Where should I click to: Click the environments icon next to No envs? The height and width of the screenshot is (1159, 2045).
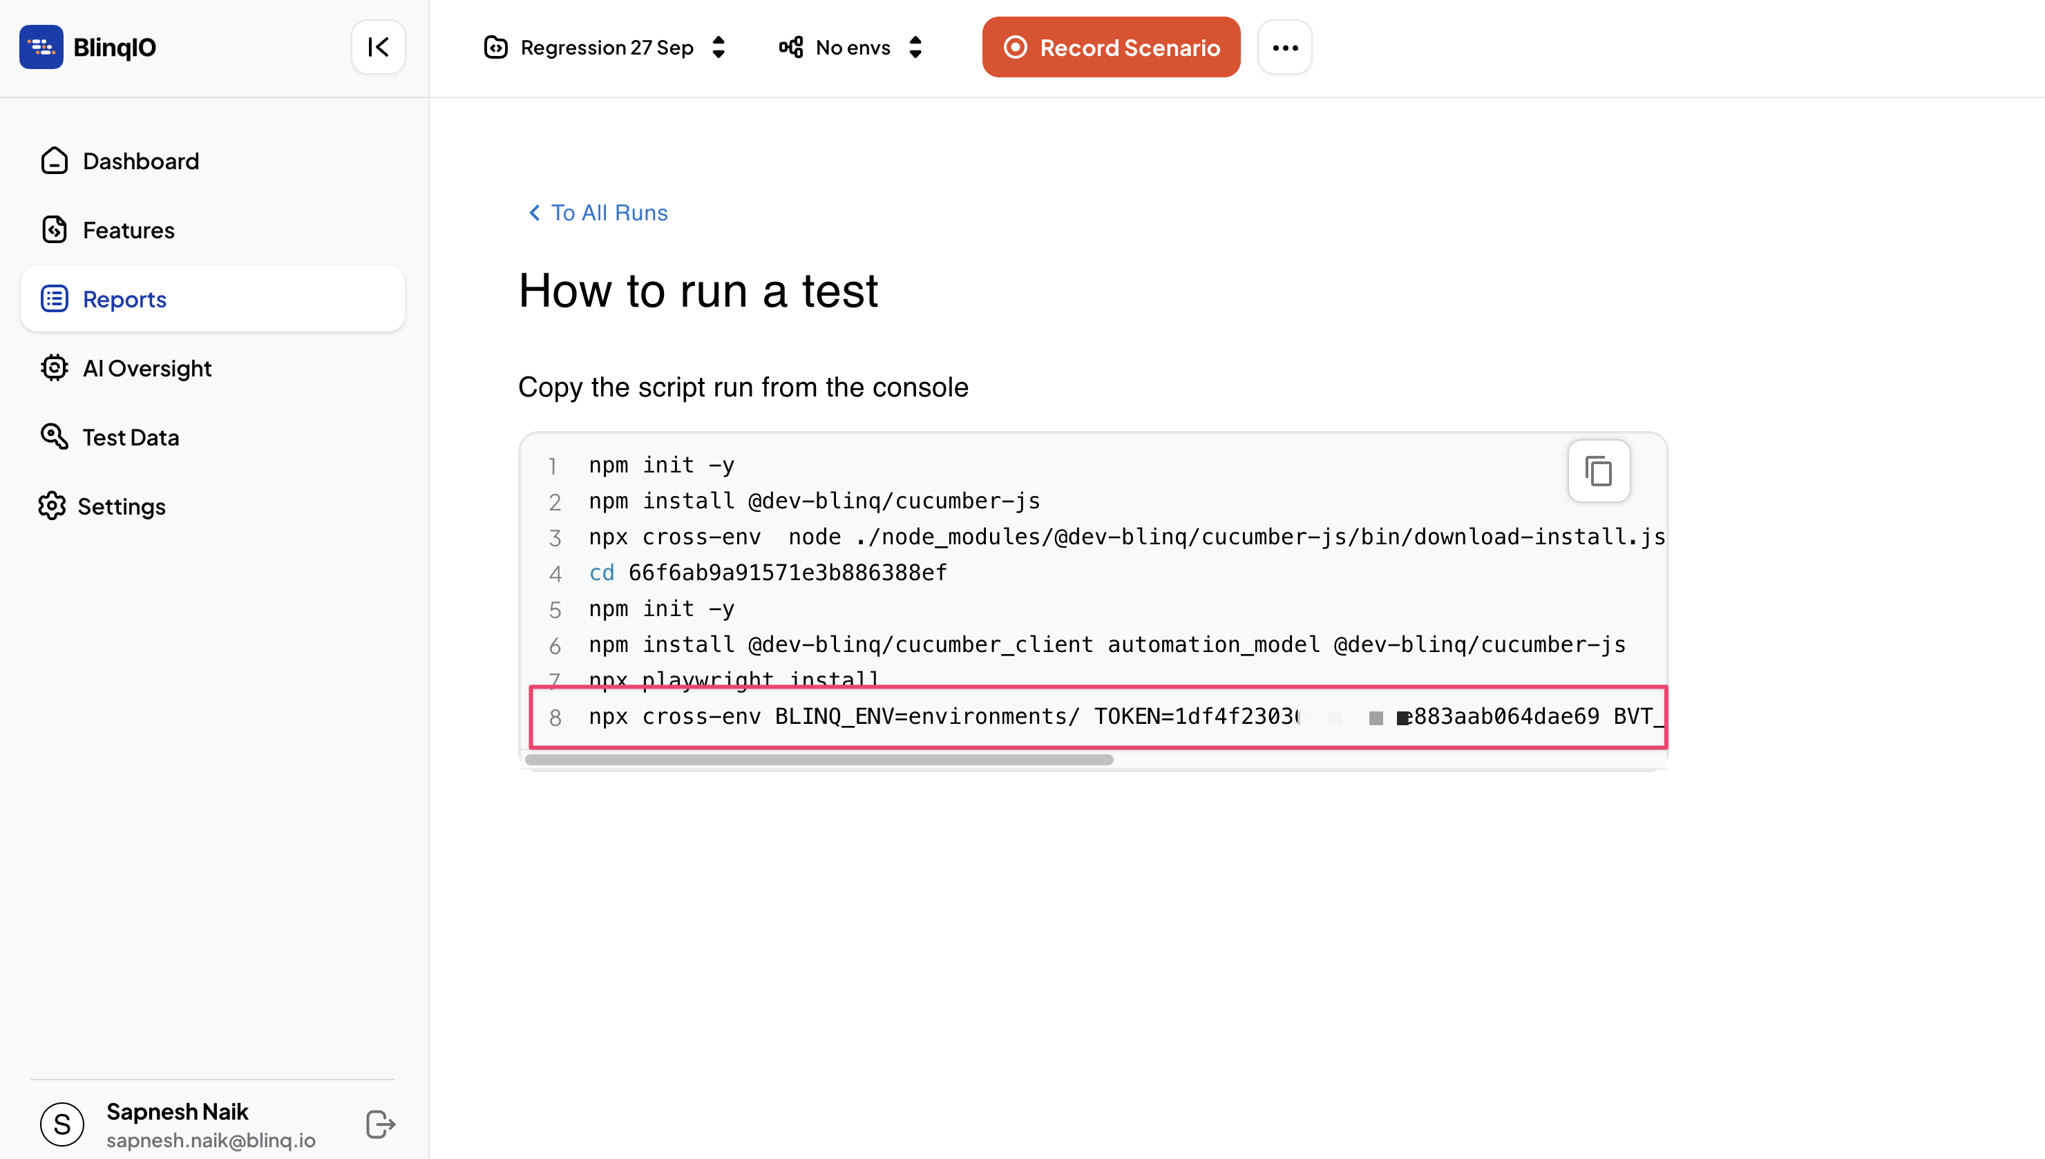pos(790,47)
